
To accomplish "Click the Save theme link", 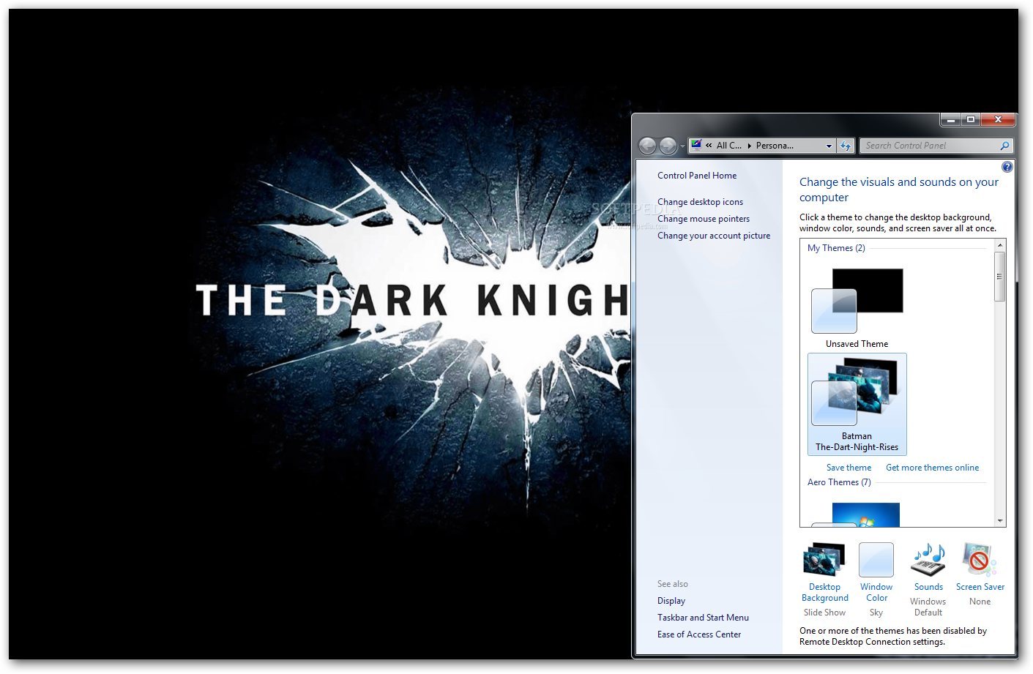I will click(x=849, y=468).
